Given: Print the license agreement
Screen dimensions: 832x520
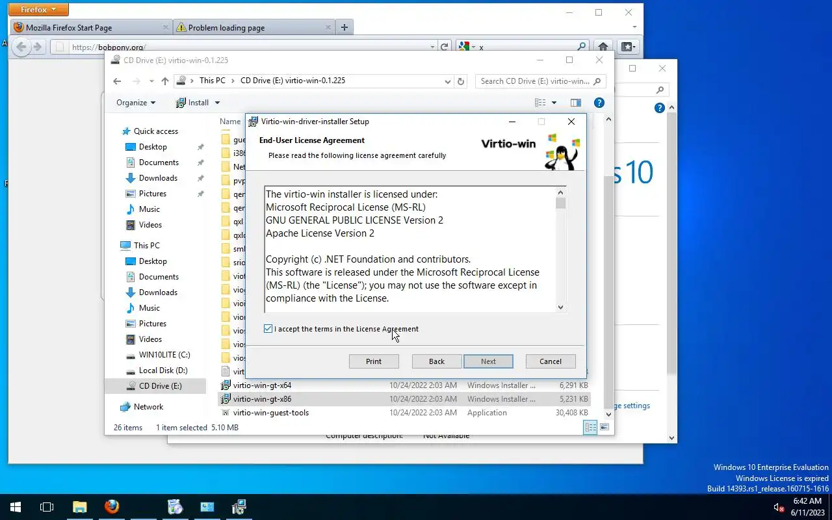Looking at the screenshot, I should (374, 361).
